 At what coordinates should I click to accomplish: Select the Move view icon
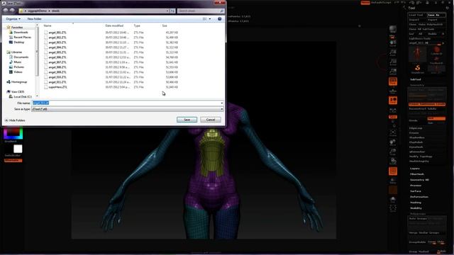click(x=392, y=142)
